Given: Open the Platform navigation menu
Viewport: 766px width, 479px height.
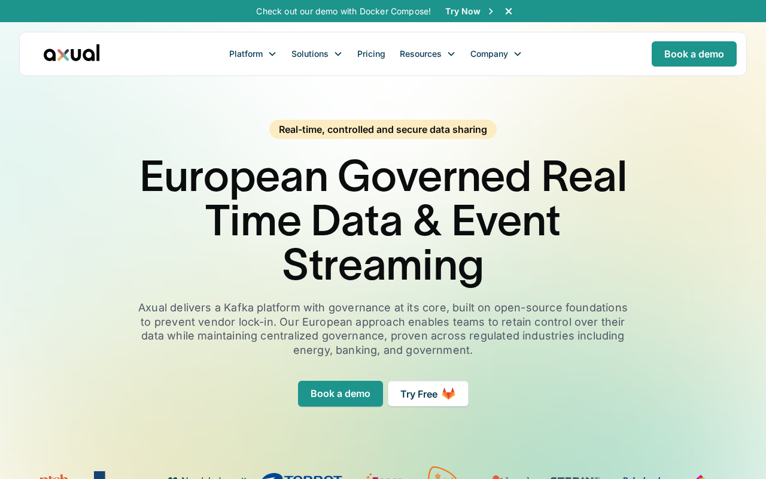Looking at the screenshot, I should tap(253, 54).
